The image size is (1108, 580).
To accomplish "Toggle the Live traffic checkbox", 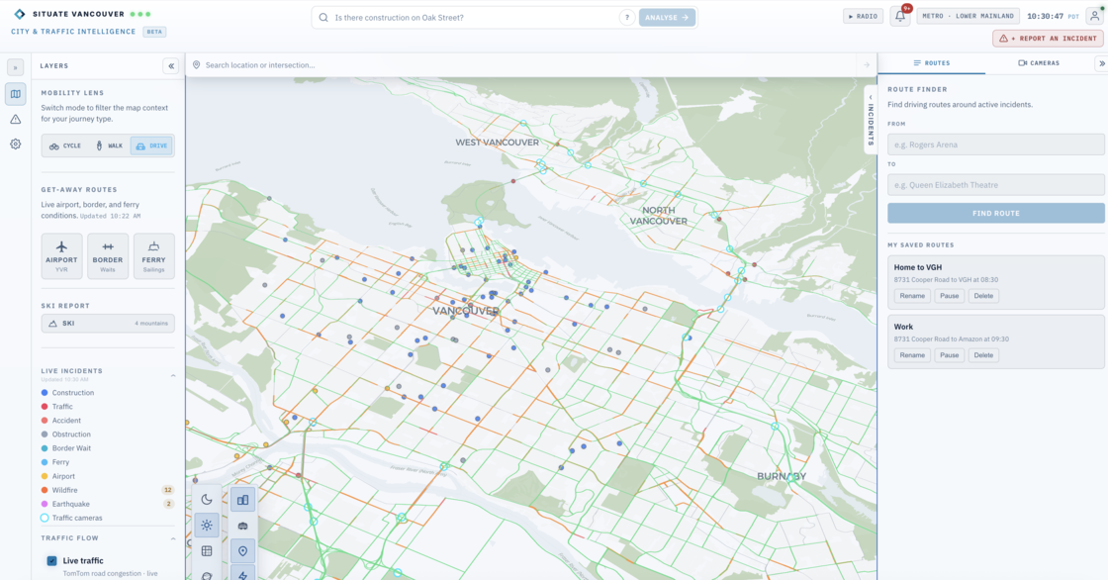I will [x=51, y=561].
